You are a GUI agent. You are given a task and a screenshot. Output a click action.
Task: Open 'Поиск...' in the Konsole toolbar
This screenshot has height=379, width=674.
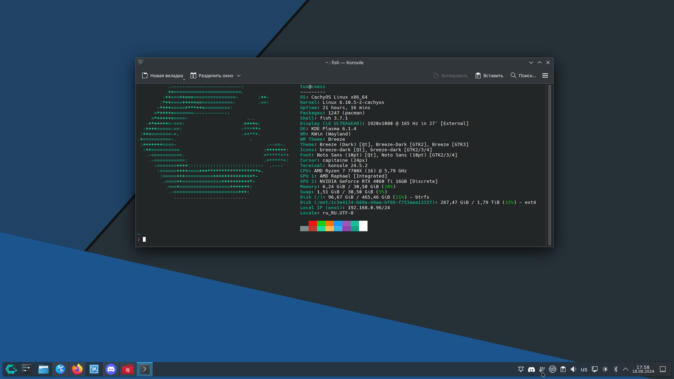[523, 76]
